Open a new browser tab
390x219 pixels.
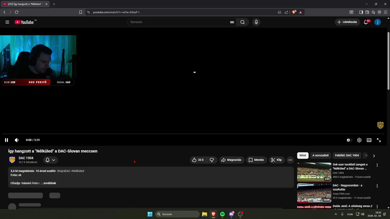tap(54, 4)
